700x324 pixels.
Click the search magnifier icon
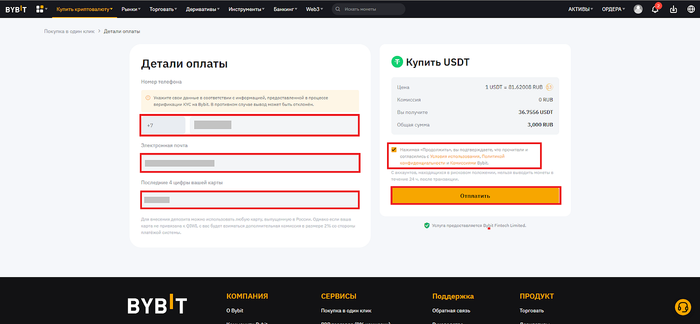338,9
